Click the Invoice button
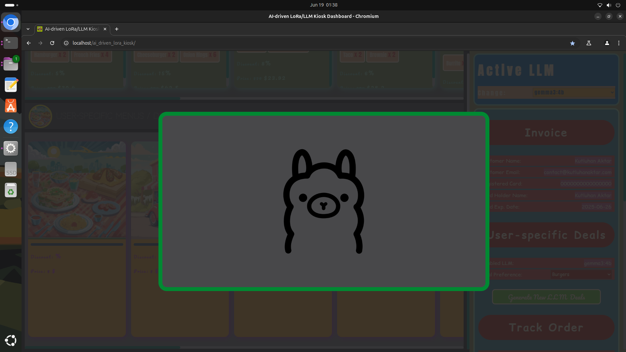Viewport: 626px width, 352px height. 546,133
